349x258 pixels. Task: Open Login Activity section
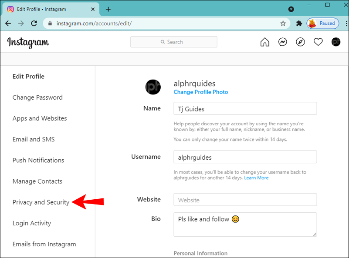[32, 223]
